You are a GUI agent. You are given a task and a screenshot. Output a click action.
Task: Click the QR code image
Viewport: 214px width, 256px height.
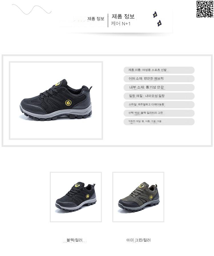click(205, 9)
